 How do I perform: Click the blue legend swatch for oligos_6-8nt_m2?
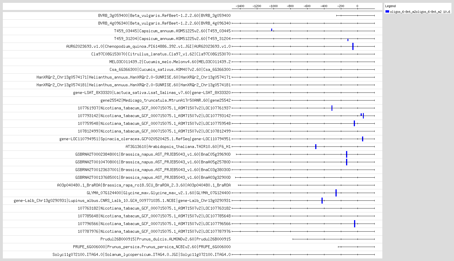pos(387,12)
